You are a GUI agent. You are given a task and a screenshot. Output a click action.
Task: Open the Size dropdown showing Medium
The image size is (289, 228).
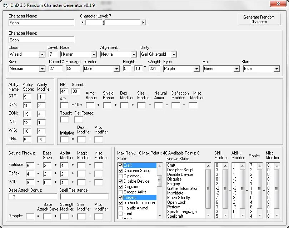[42, 69]
